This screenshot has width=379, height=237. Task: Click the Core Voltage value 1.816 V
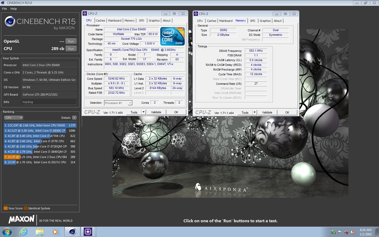pyautogui.click(x=150, y=44)
